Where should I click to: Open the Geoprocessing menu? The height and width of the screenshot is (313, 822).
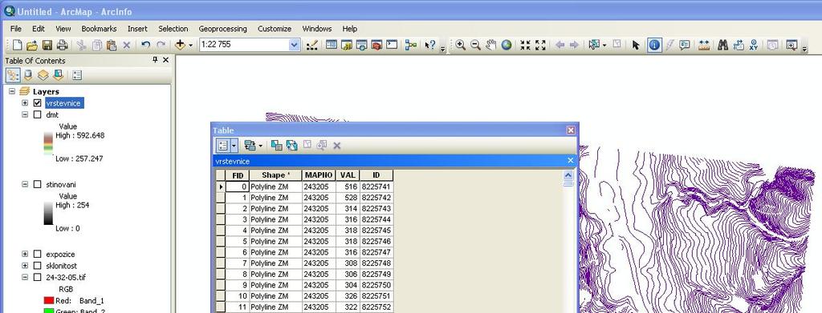click(223, 29)
